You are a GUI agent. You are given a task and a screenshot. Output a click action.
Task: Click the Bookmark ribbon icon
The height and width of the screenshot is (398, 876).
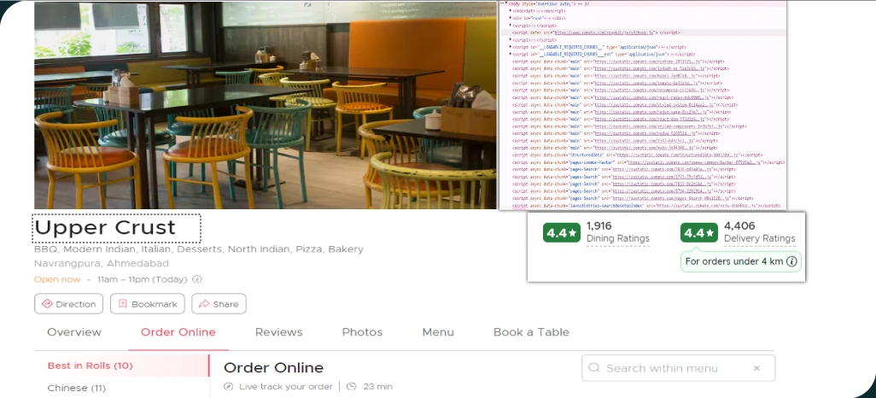[x=123, y=304]
